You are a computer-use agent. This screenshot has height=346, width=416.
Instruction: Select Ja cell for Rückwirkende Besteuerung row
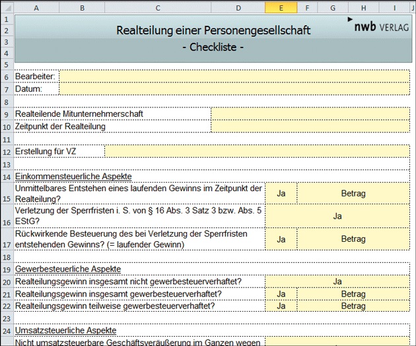281,239
